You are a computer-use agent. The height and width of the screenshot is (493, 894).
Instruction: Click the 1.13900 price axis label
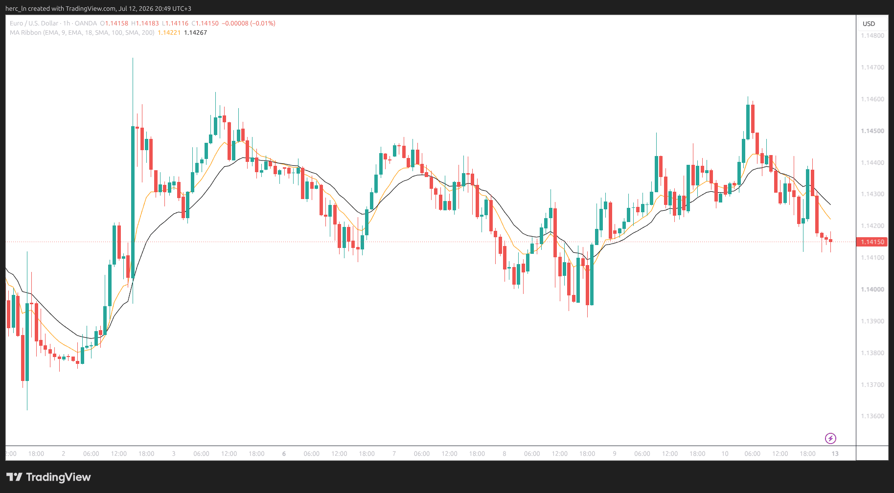pos(872,321)
